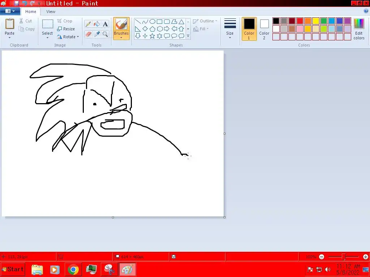Choose the Hexagon shape
Viewport: 370px width, 277px height.
point(159,29)
